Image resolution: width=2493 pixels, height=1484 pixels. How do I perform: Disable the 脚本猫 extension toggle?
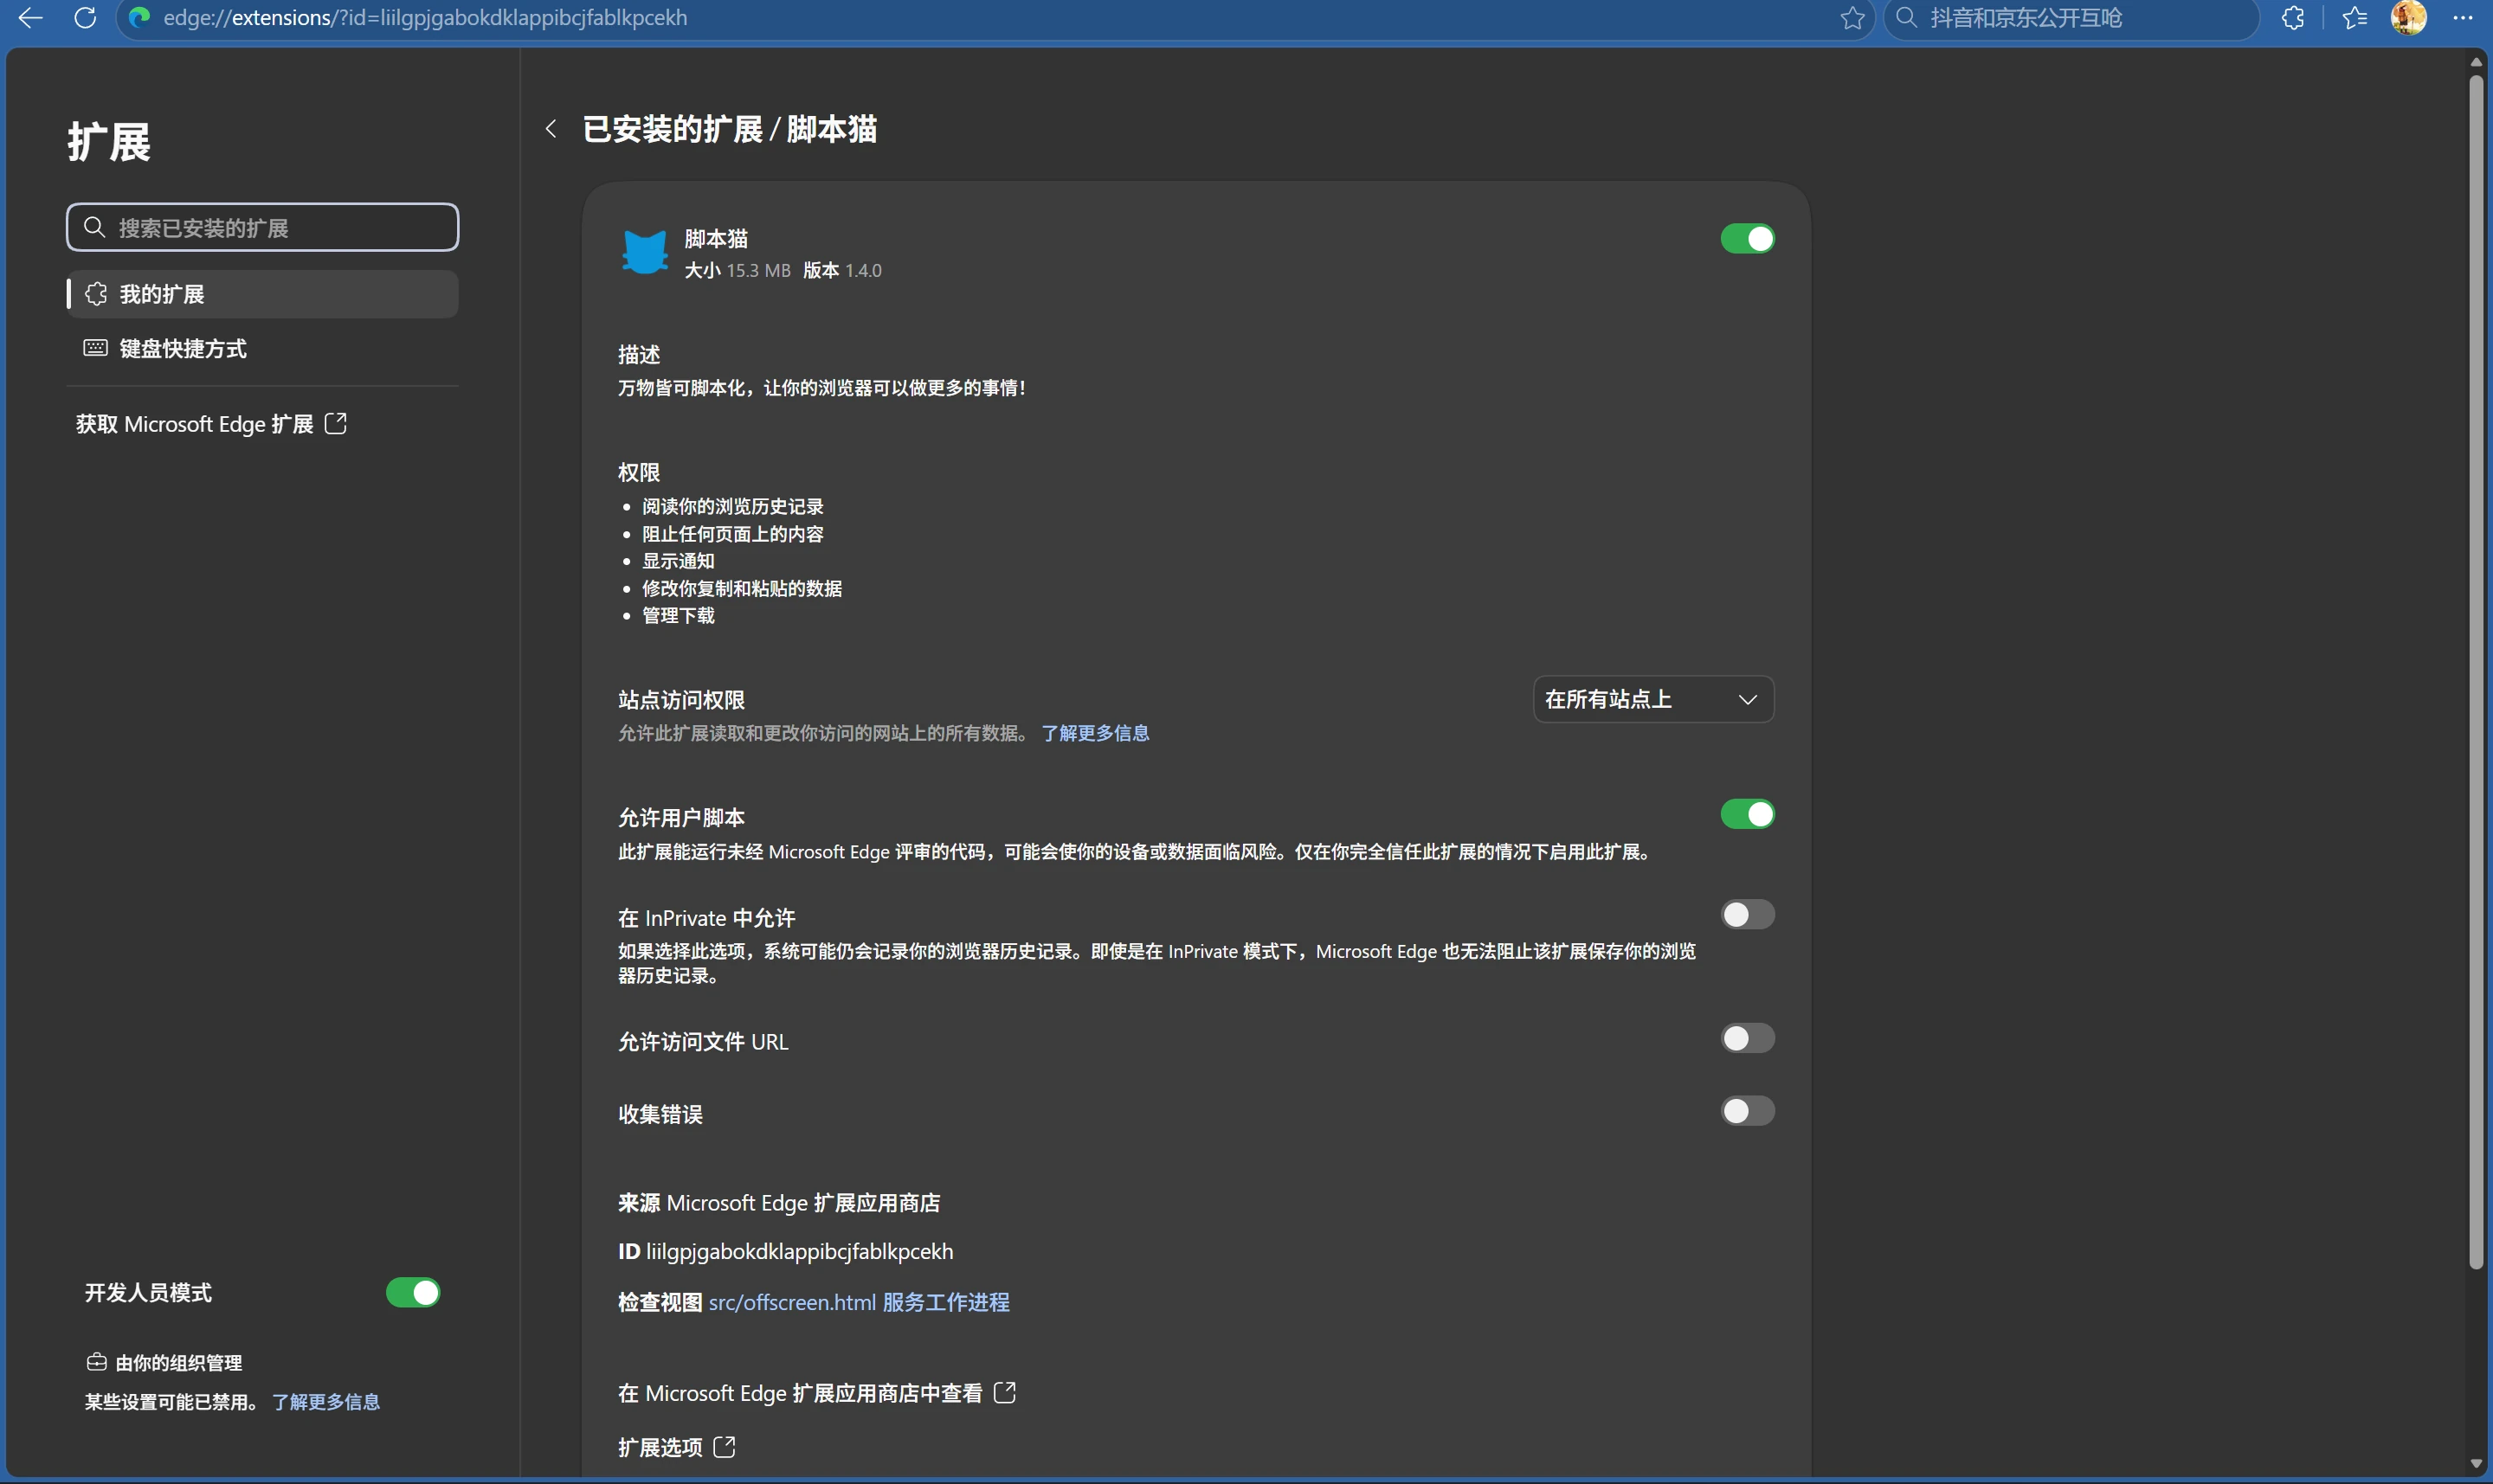(1748, 239)
